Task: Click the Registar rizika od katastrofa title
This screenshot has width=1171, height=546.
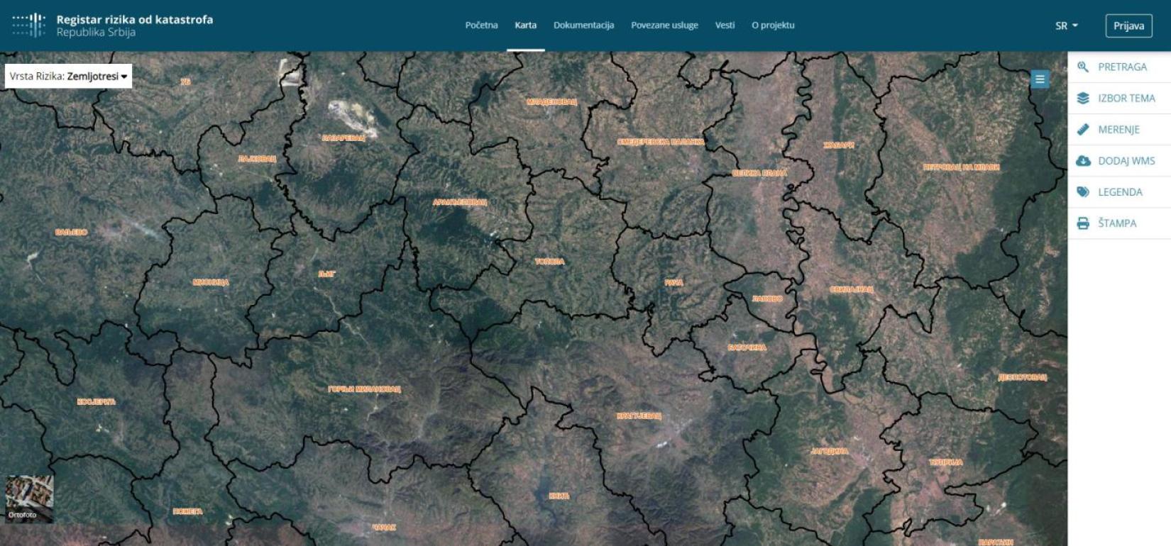Action: pos(135,19)
